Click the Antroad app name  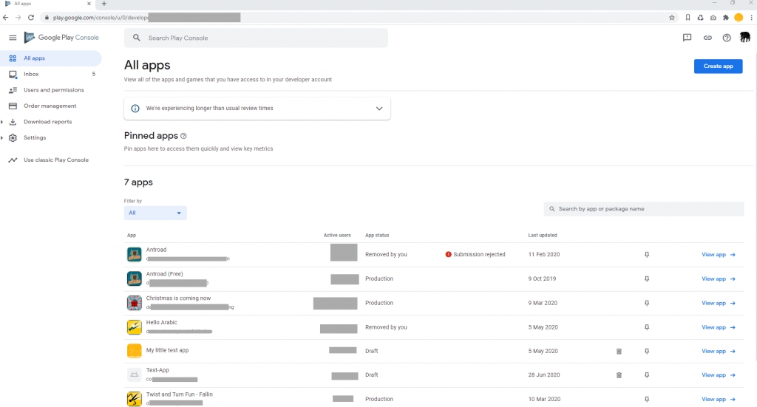(157, 250)
